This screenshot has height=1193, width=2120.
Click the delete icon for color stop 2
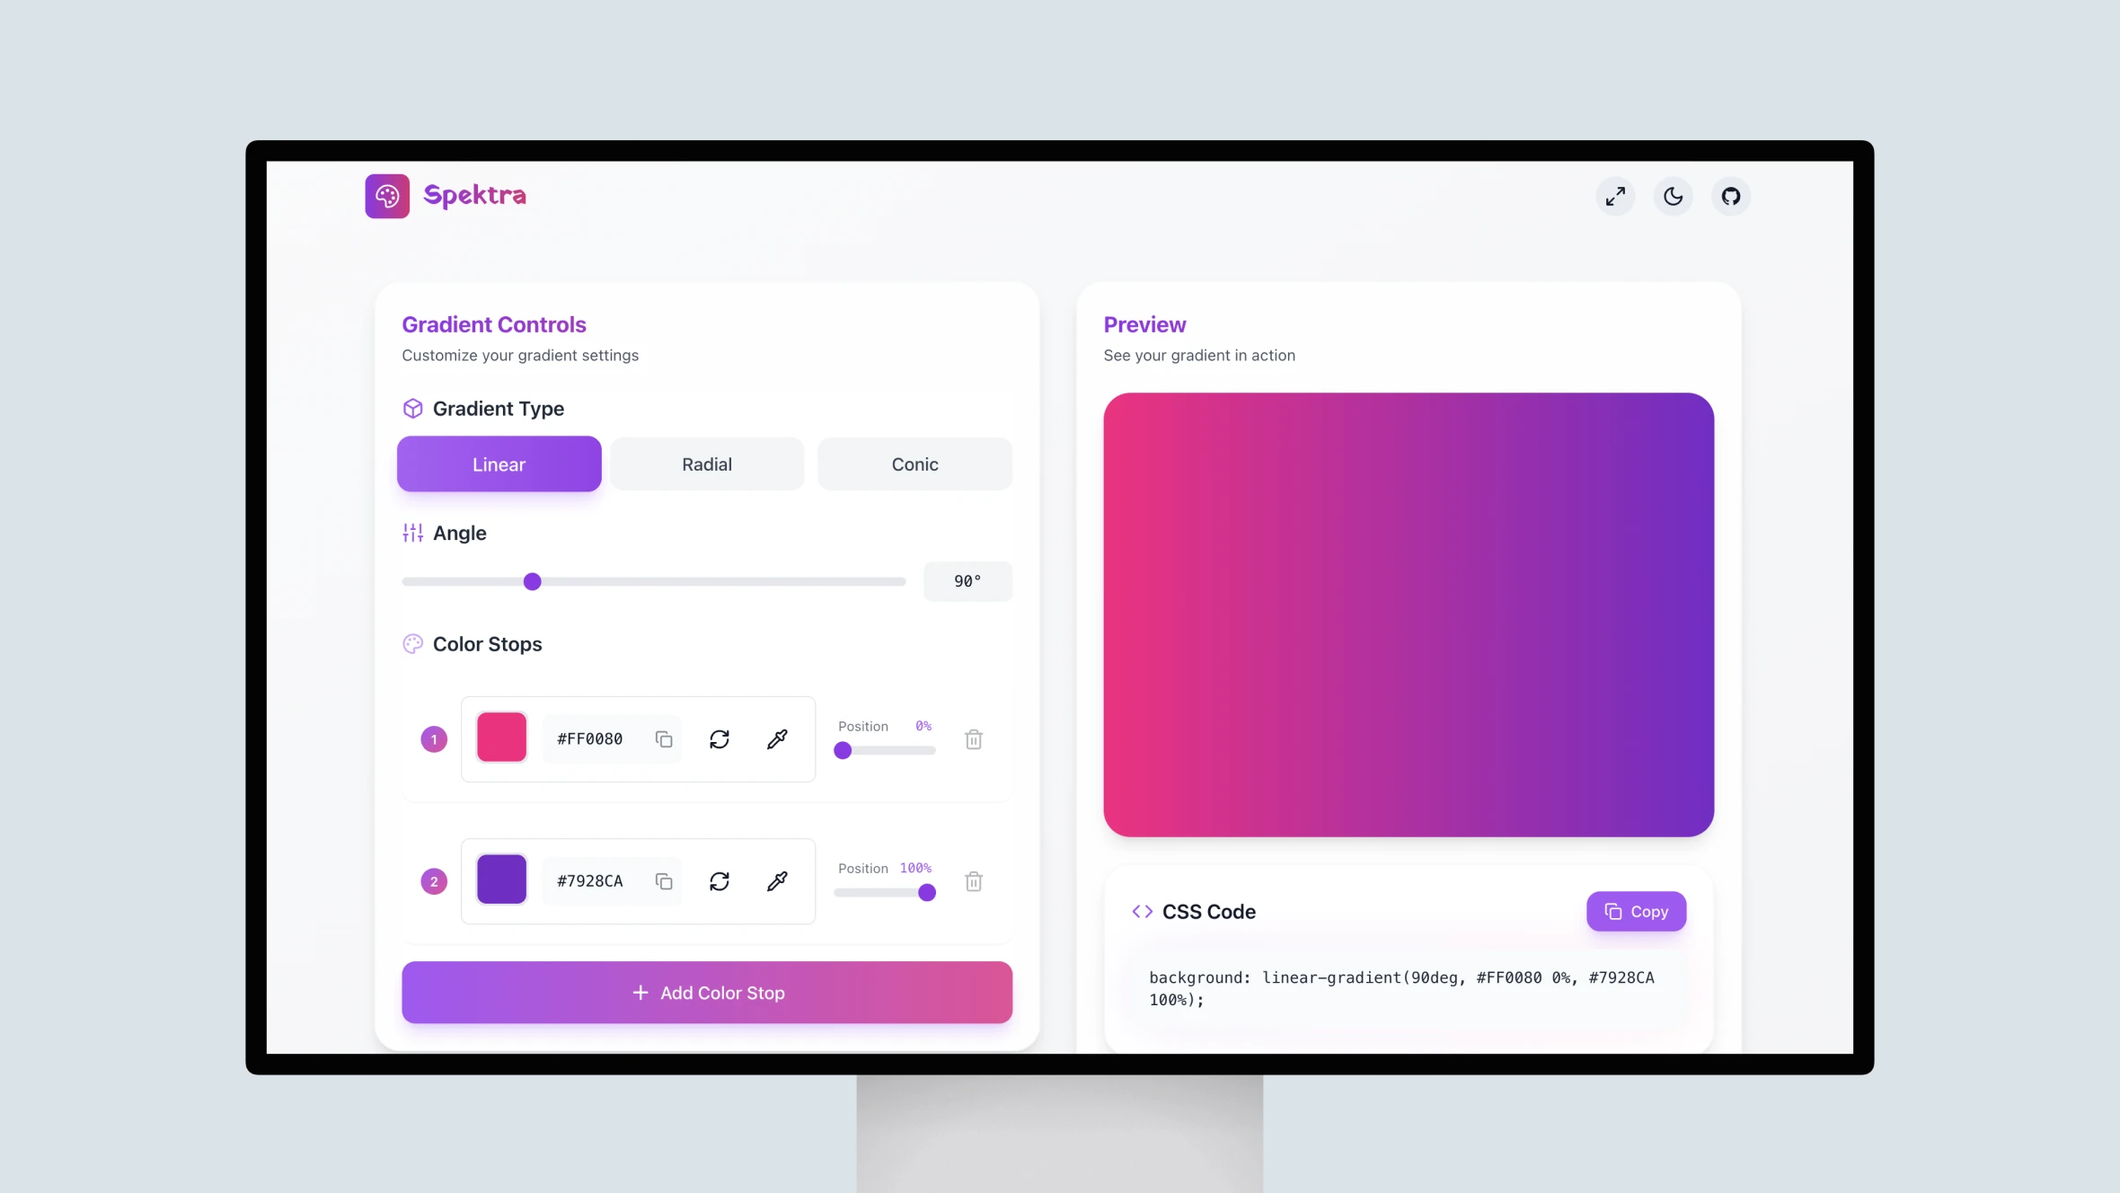(x=973, y=881)
